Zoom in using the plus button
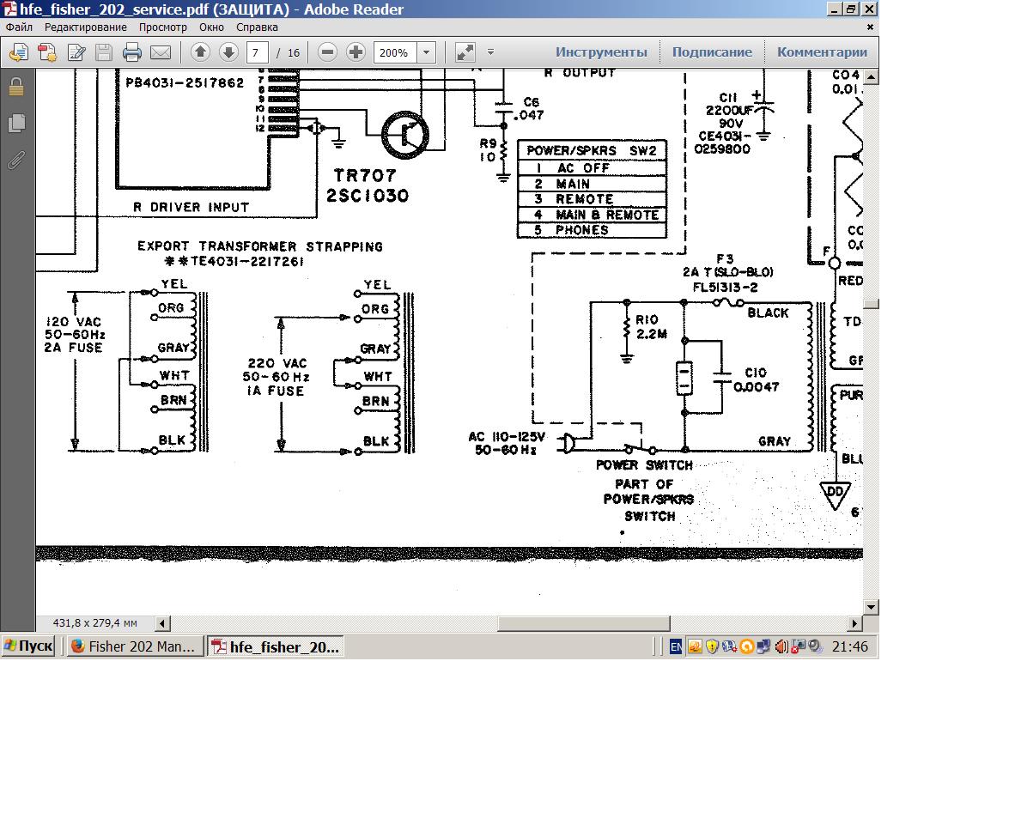1015x825 pixels. [356, 52]
